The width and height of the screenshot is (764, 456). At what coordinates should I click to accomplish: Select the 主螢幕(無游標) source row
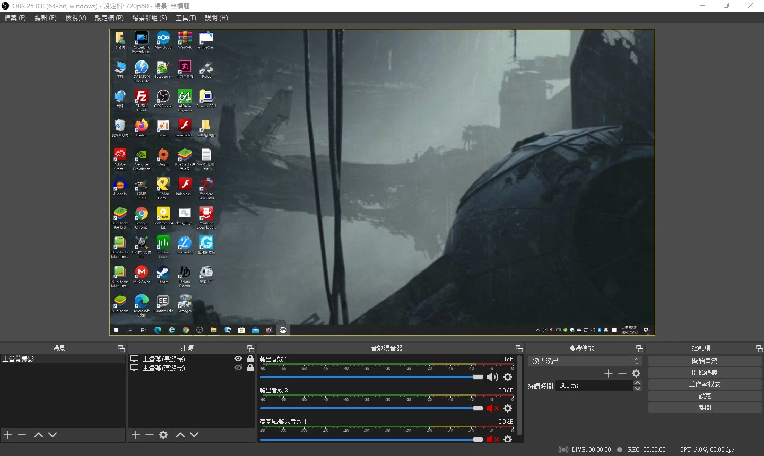[x=192, y=359]
